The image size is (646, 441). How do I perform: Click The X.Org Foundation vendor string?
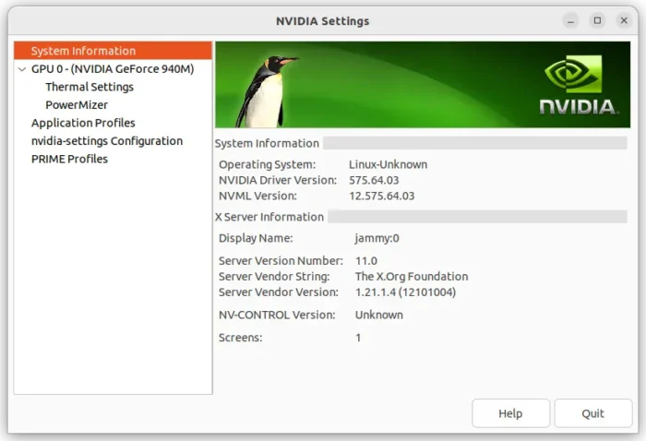coord(412,277)
